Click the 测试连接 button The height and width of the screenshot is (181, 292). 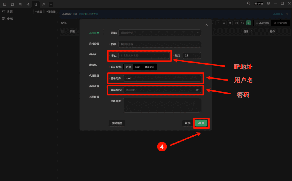117,123
